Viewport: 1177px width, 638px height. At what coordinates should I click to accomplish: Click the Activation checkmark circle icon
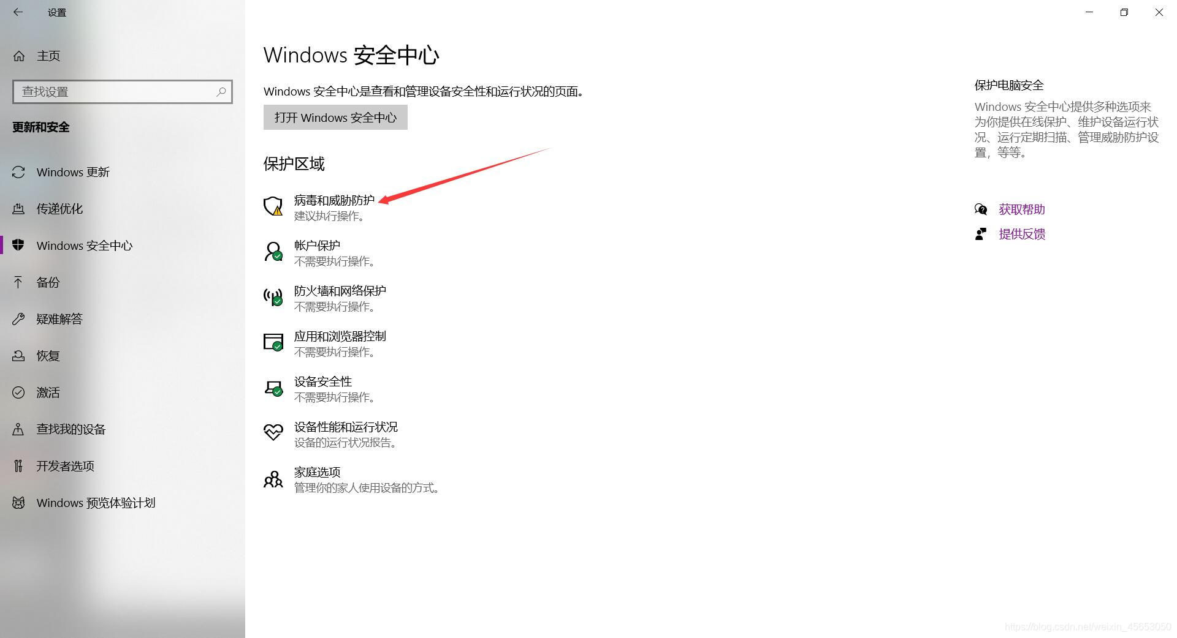coord(19,392)
